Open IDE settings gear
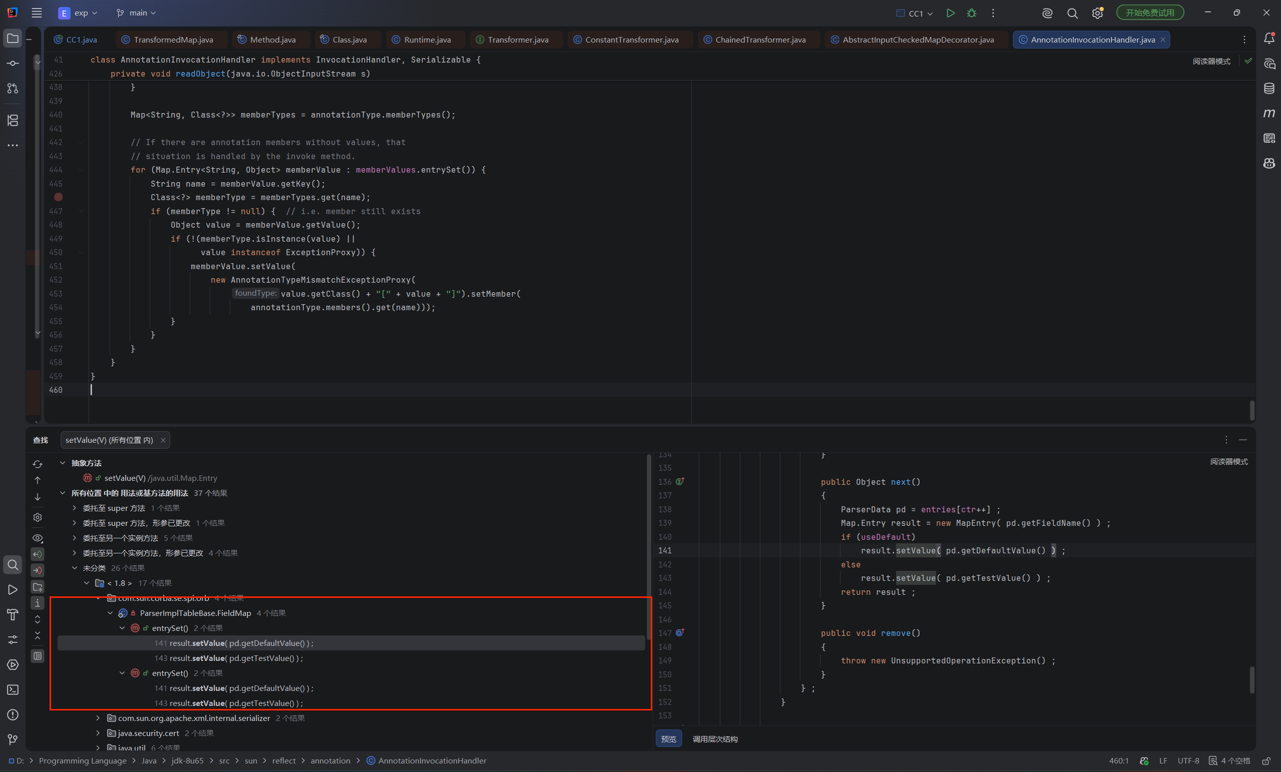 1097,13
